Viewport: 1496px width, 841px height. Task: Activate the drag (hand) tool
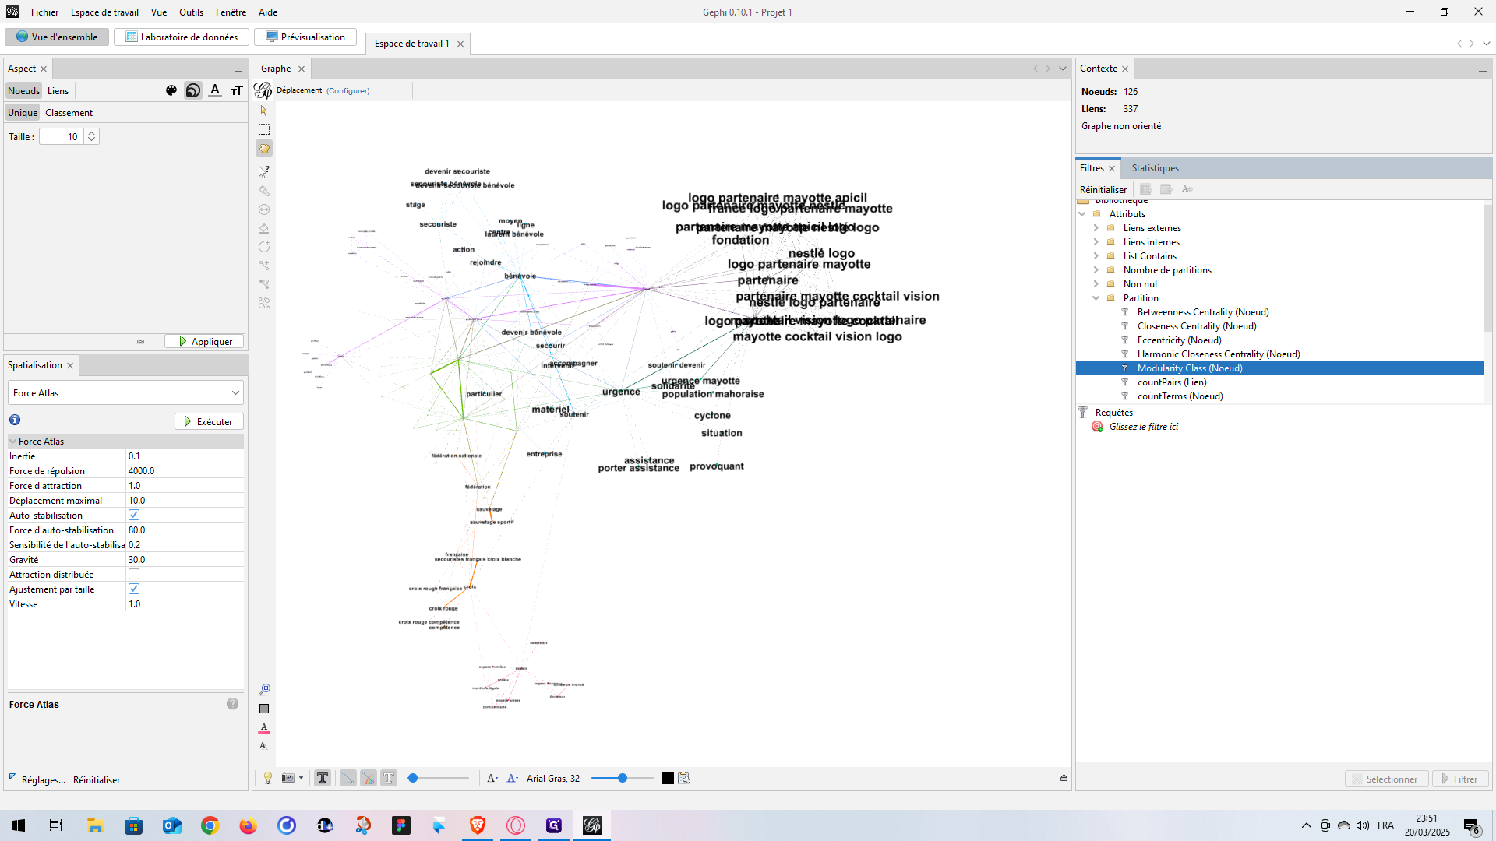pyautogui.click(x=264, y=148)
